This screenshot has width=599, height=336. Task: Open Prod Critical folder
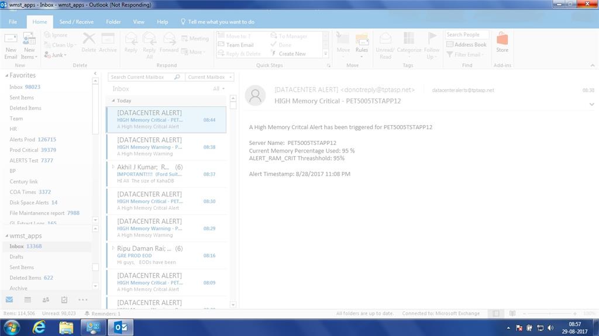coord(33,150)
